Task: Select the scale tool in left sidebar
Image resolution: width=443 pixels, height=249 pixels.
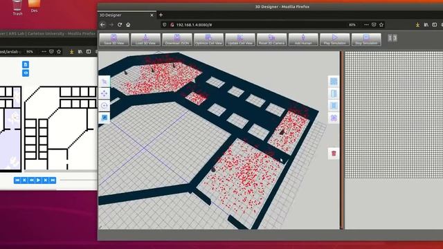Action: [105, 118]
